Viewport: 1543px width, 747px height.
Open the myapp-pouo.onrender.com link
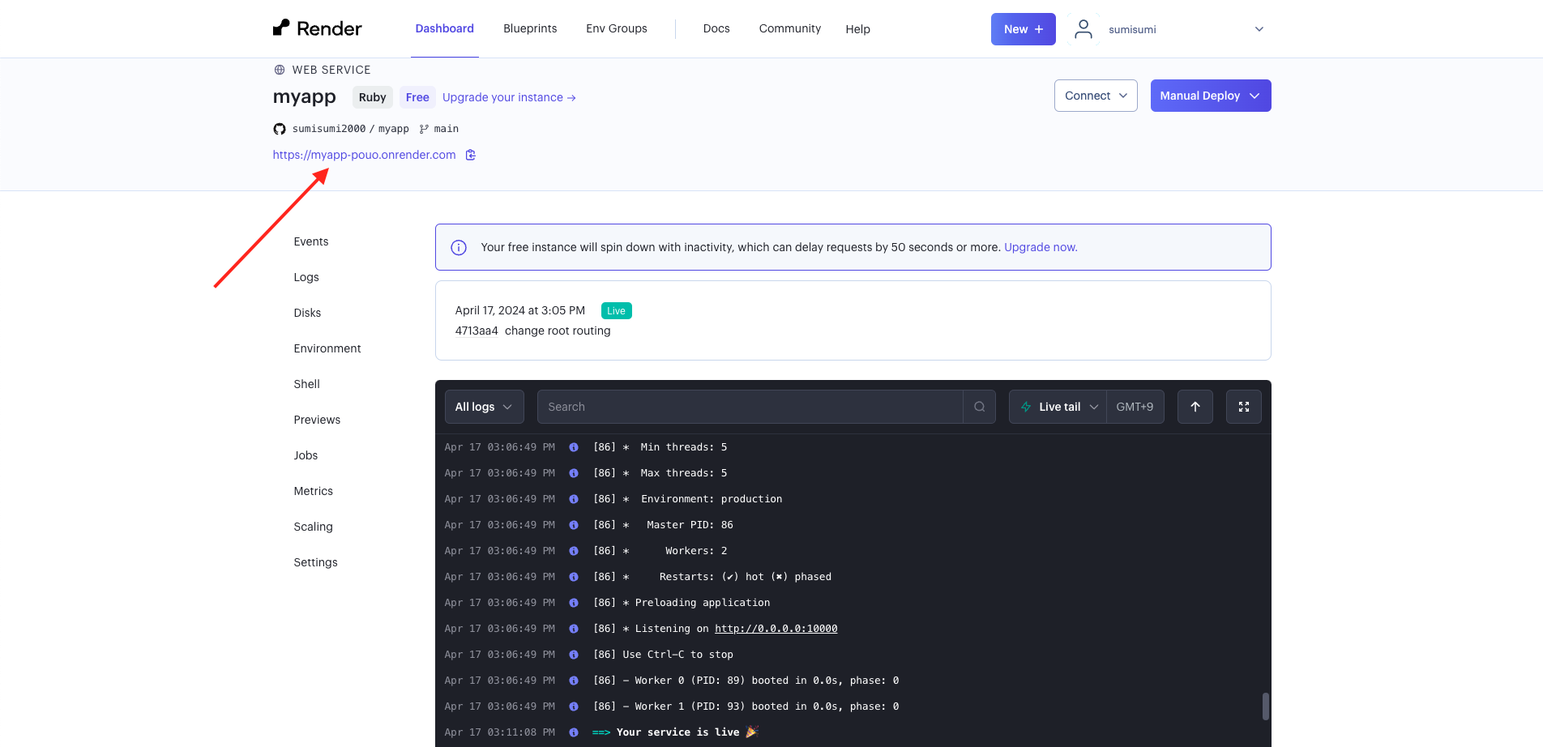[364, 155]
